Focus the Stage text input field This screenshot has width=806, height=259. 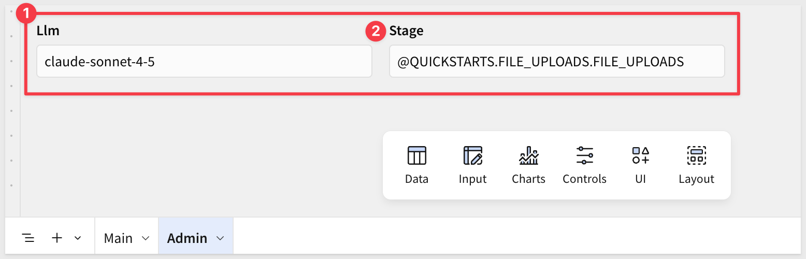(x=556, y=62)
